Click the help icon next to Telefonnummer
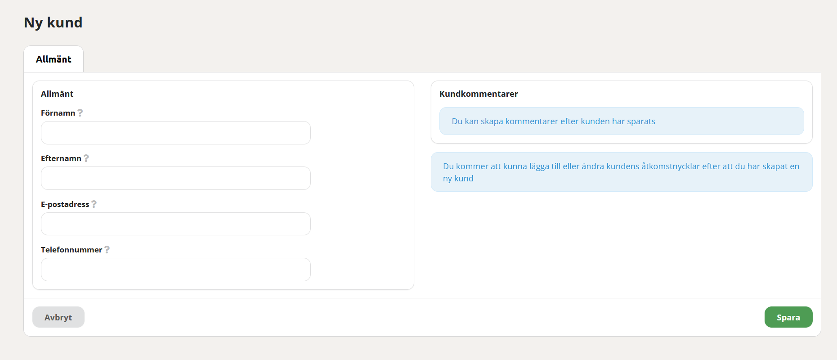The image size is (837, 360). point(107,250)
